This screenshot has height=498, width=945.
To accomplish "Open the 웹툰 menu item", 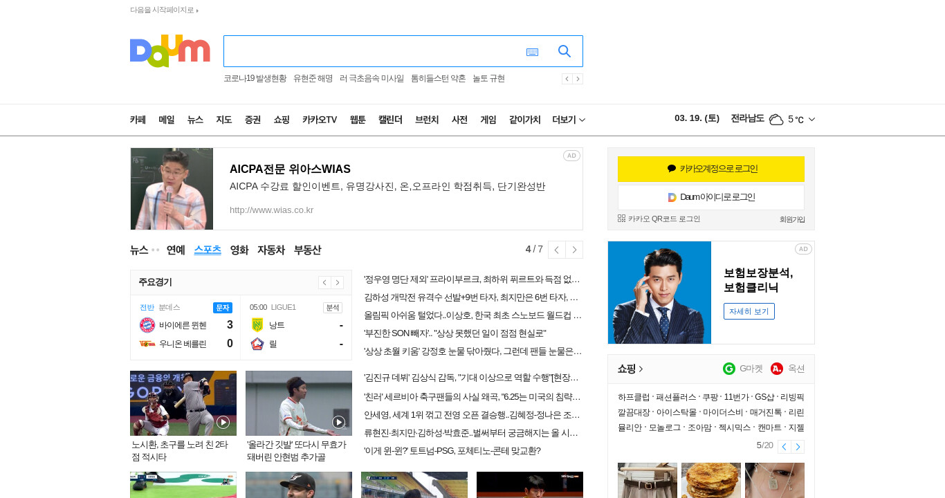I will (x=358, y=120).
